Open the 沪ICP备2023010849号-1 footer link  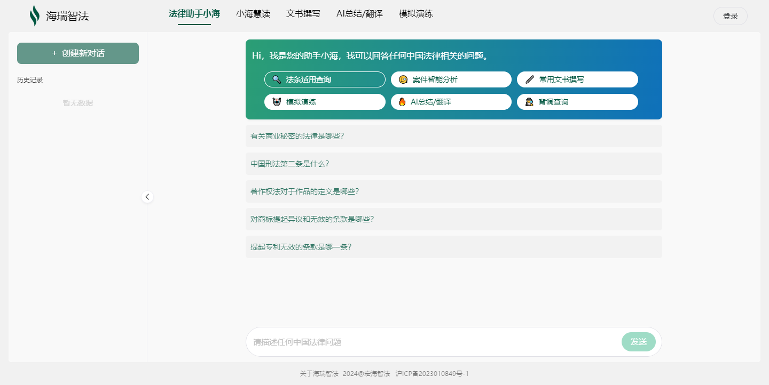(432, 374)
